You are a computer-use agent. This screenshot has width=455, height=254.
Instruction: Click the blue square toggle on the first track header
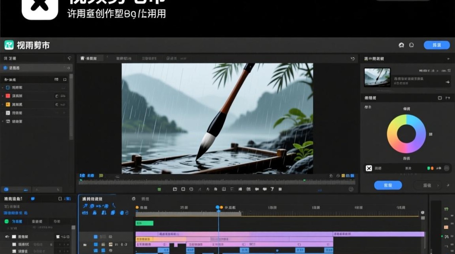[96, 237]
